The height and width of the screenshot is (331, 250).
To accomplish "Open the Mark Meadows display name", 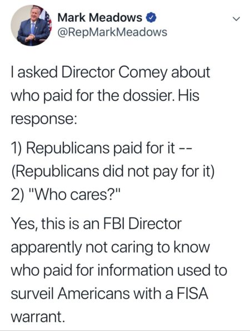I will (x=99, y=17).
